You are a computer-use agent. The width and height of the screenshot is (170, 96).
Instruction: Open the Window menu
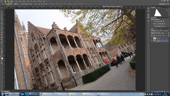40,1
